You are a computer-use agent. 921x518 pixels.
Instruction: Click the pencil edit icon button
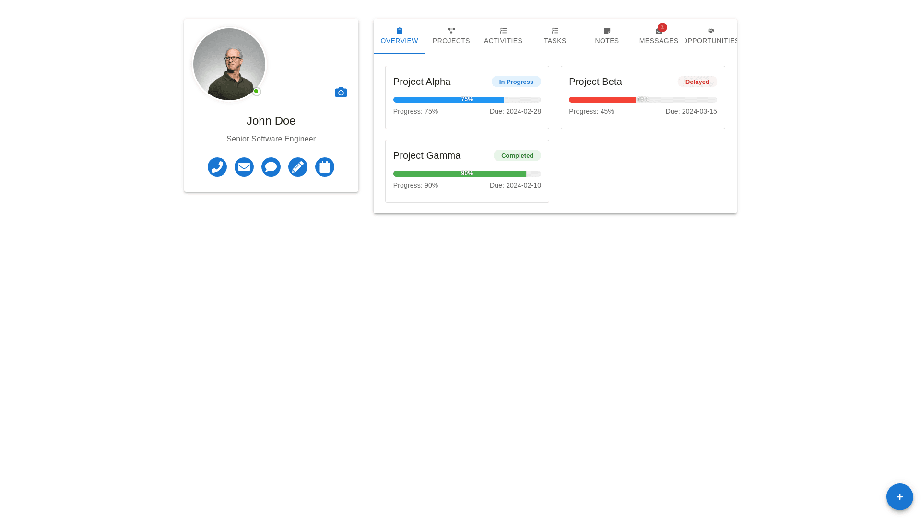298,167
